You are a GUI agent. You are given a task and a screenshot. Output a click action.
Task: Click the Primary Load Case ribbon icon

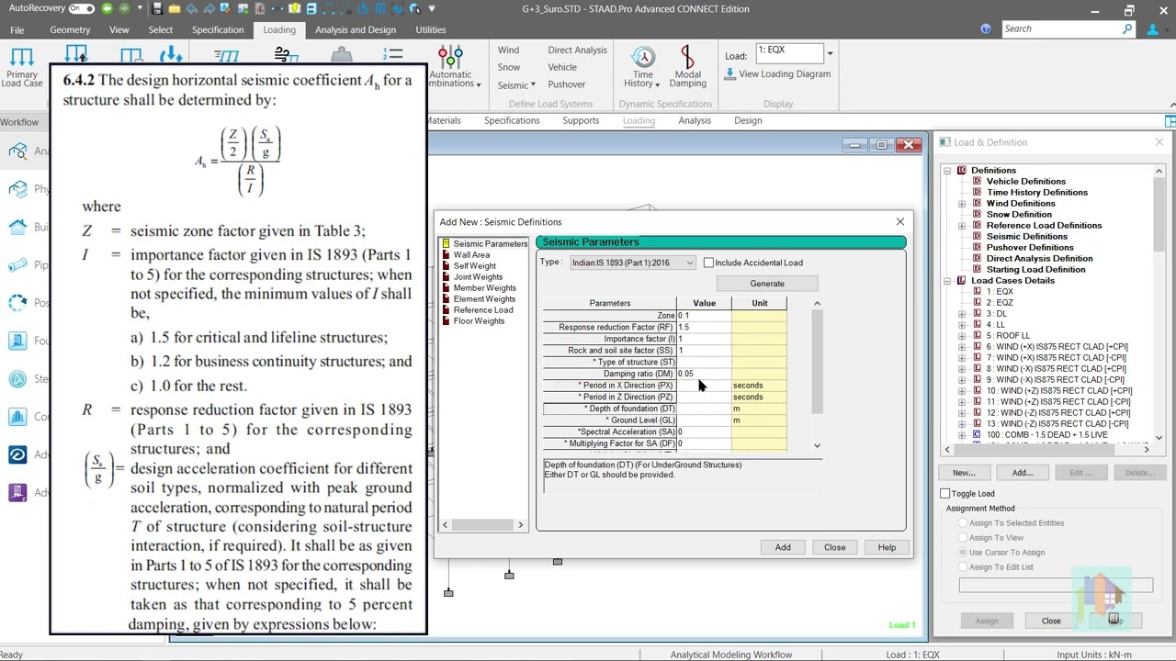coord(22,67)
